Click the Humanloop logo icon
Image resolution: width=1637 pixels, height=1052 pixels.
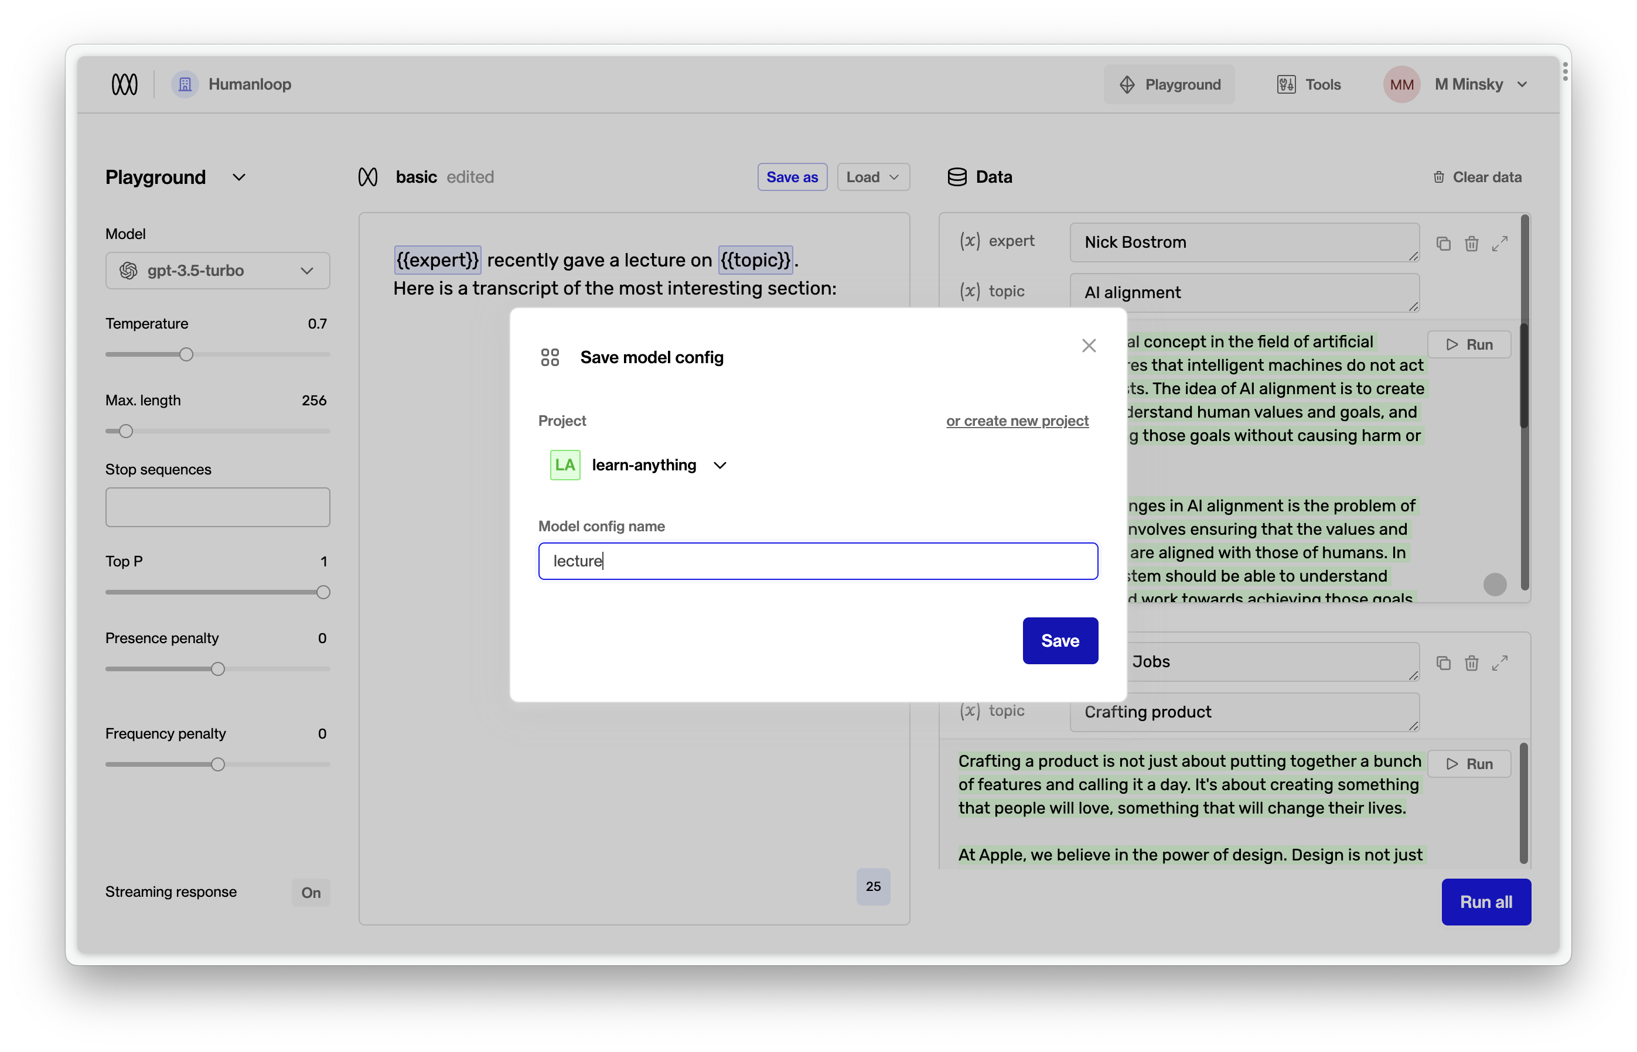coord(124,84)
